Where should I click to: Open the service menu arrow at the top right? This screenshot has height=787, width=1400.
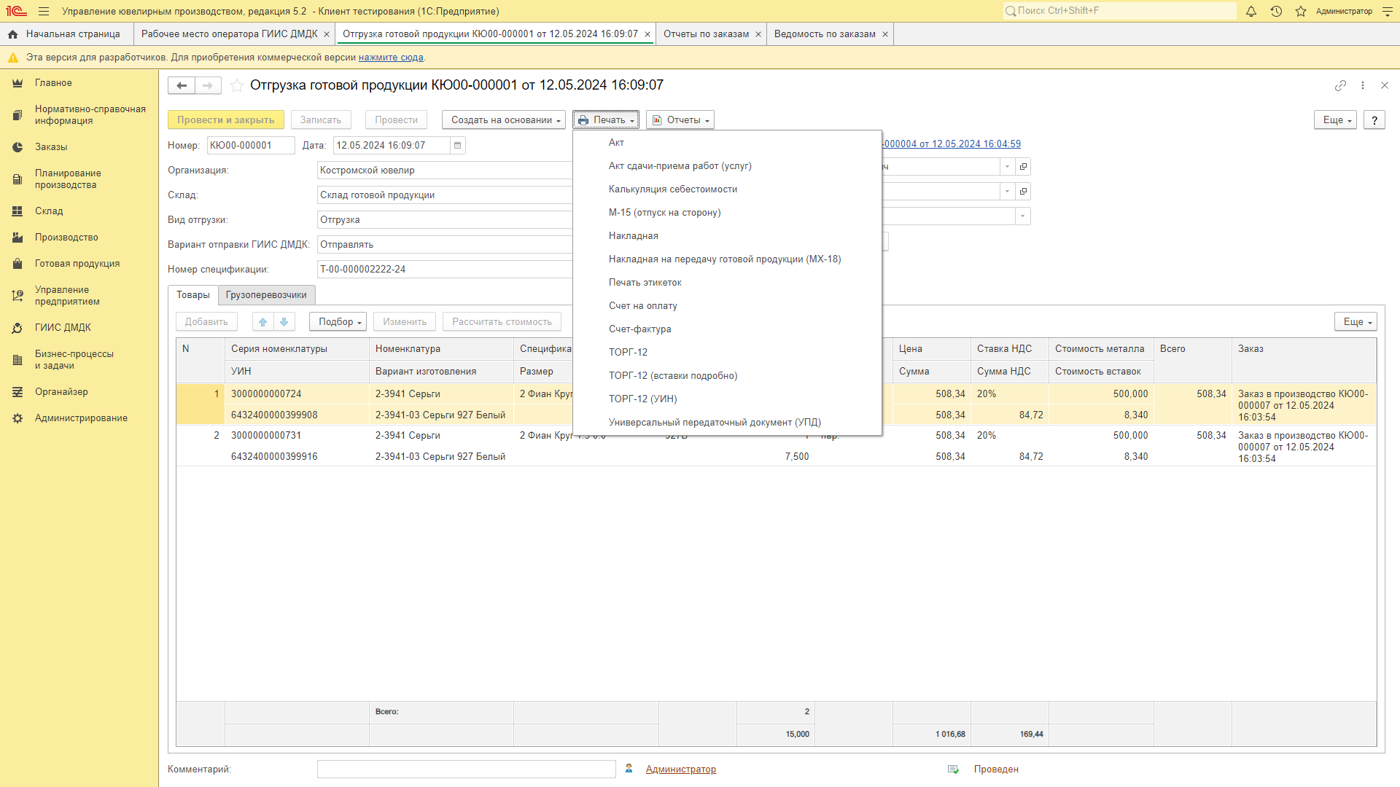point(1387,11)
